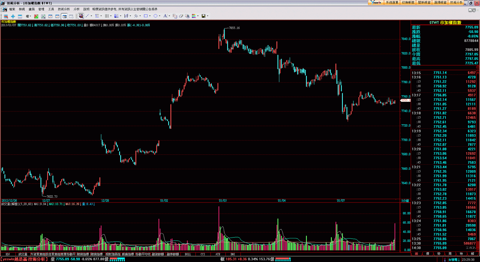Click the tick list scroll-up arrow
The width and height of the screenshot is (480, 262).
(478, 72)
